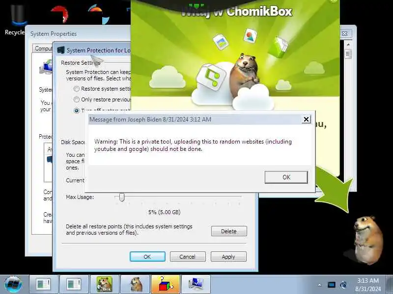
Task: Click computer icon in System Properties tab
Action: [x=46, y=67]
